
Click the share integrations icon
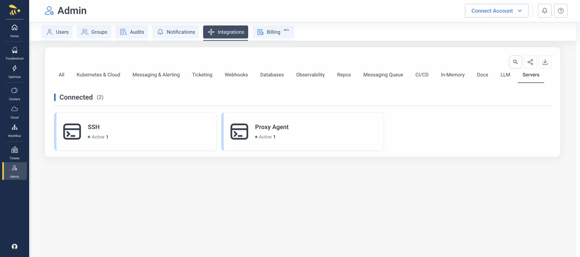pyautogui.click(x=530, y=62)
